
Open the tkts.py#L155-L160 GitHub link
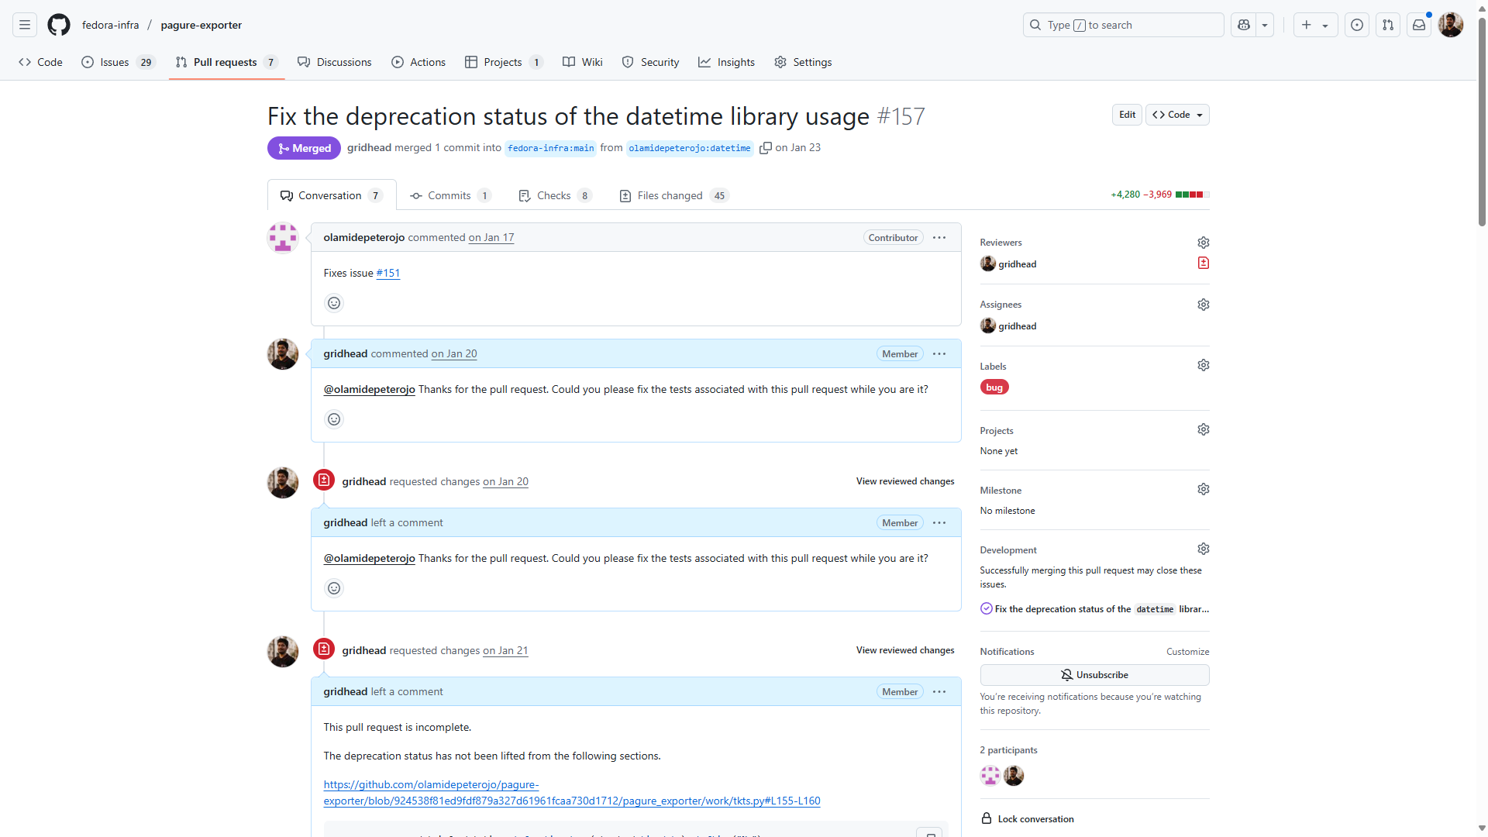pos(571,793)
